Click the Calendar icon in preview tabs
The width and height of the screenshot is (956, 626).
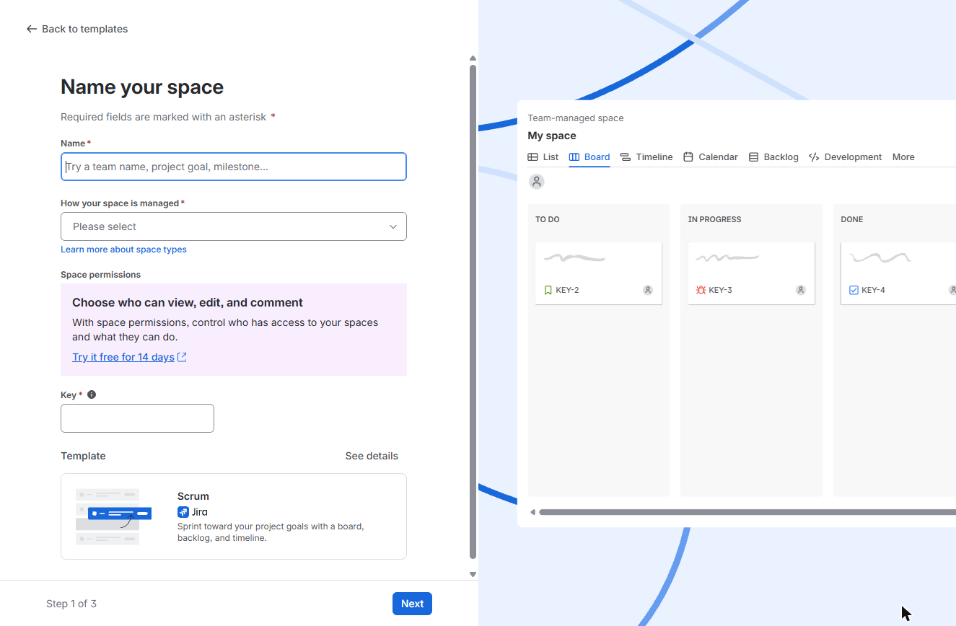pyautogui.click(x=688, y=157)
